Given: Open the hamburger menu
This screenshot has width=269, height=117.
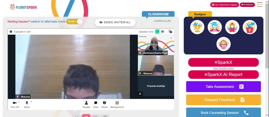Looking at the screenshot, I should (x=260, y=5).
